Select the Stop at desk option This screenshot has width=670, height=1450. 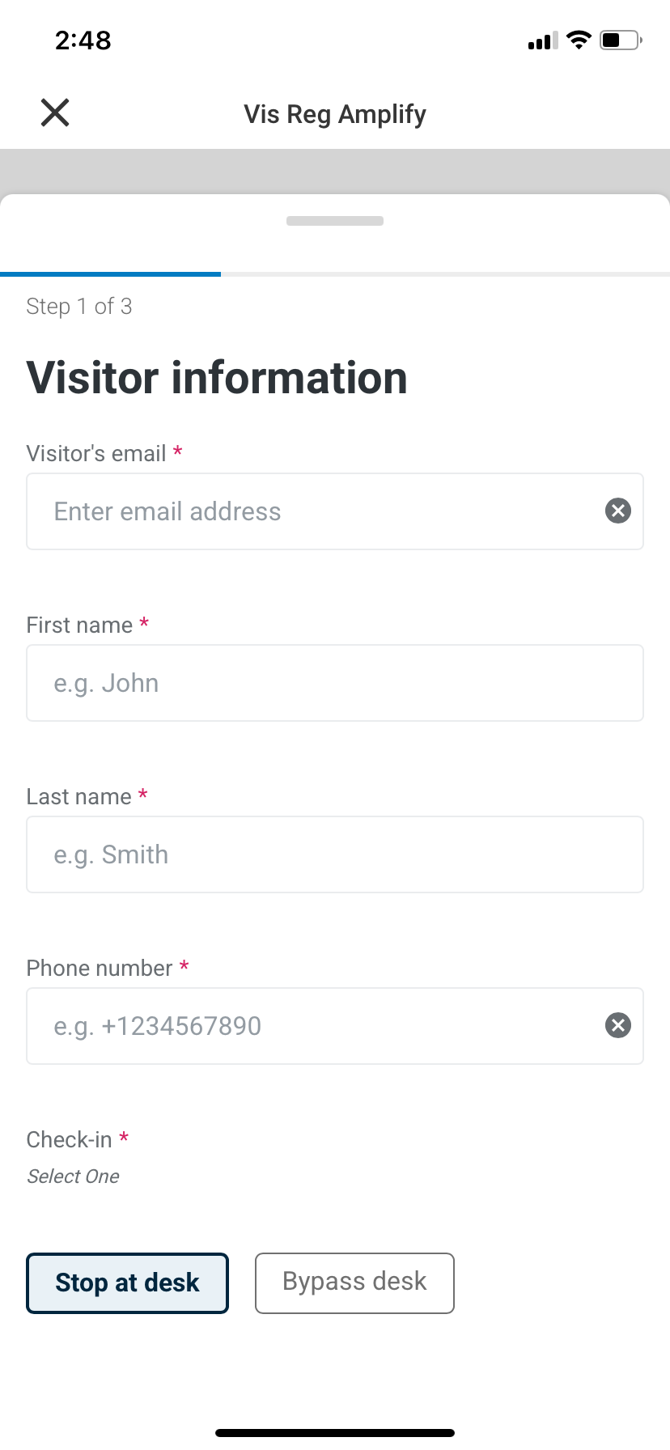127,1283
